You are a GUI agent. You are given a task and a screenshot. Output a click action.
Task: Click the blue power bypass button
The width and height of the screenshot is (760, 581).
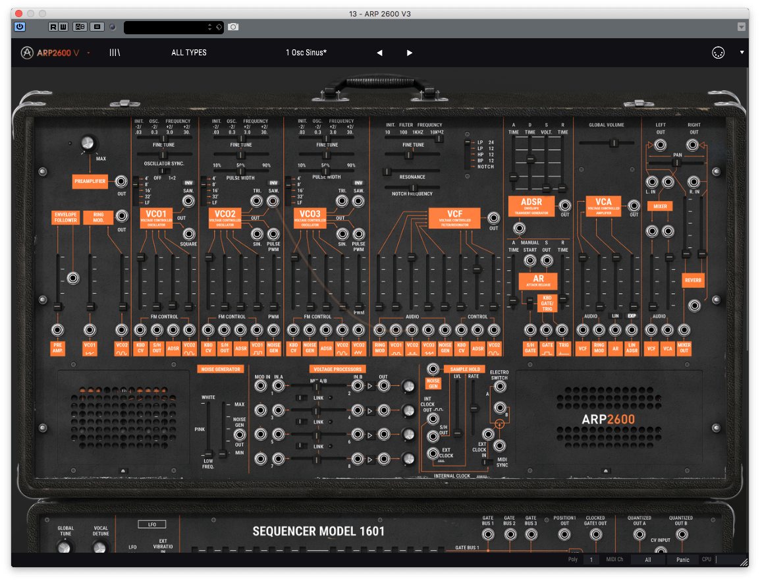[x=20, y=26]
